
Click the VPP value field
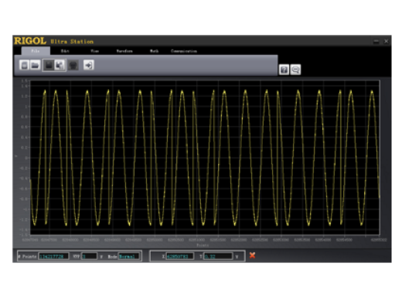click(x=90, y=256)
